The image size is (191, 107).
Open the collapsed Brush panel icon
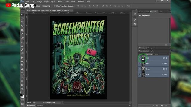[x=135, y=20]
